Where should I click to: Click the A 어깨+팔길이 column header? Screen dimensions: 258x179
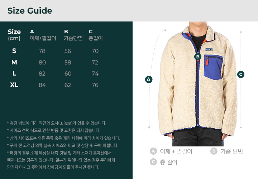point(43,35)
